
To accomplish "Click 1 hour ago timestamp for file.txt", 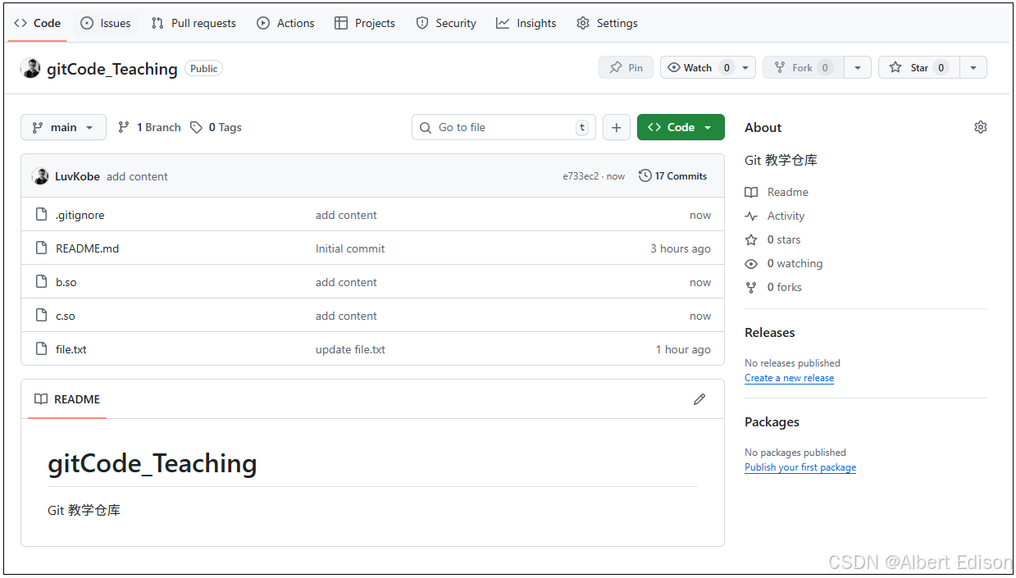I will (683, 349).
